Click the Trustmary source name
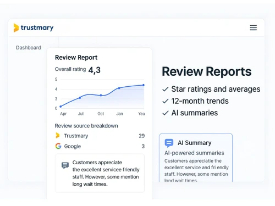This screenshot has width=275, height=206. pyautogui.click(x=76, y=136)
